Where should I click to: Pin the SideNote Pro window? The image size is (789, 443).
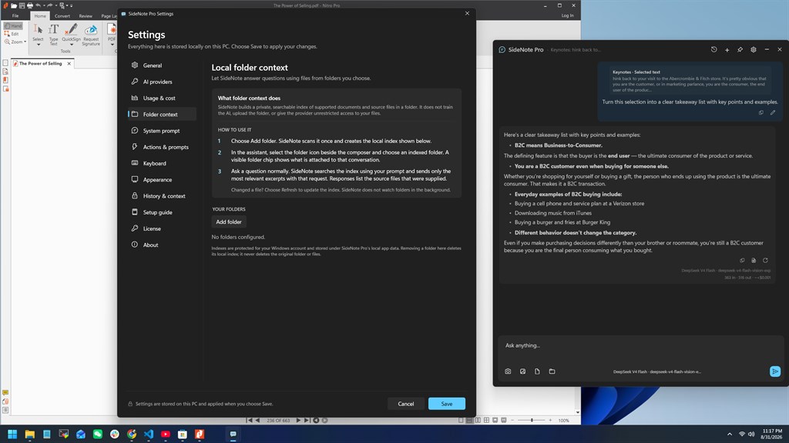tap(740, 50)
